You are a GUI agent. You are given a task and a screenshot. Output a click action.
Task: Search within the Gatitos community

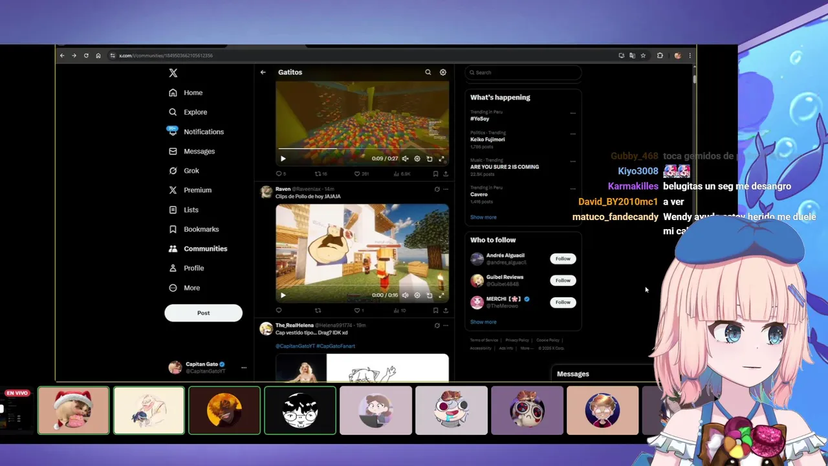428,72
